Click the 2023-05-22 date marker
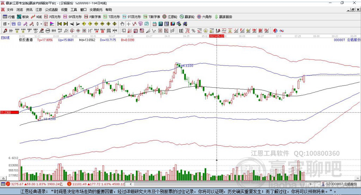Viewport: 361px width, 195px height. [216, 36]
